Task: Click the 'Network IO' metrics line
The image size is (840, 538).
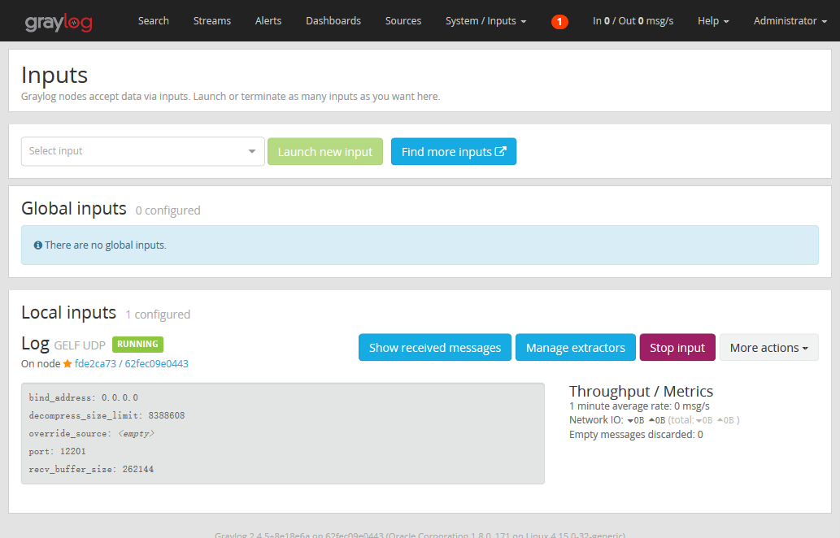Action: [x=654, y=420]
